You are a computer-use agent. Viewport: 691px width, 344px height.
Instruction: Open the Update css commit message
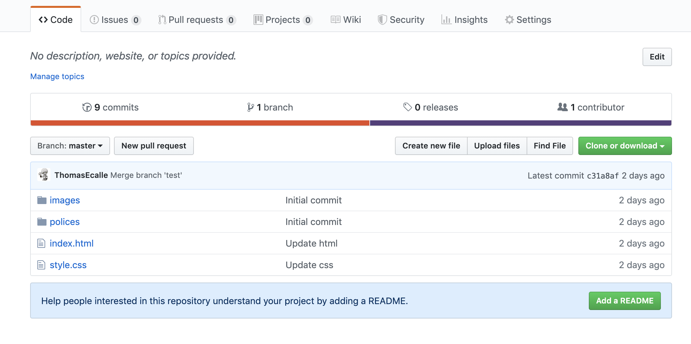pyautogui.click(x=309, y=265)
